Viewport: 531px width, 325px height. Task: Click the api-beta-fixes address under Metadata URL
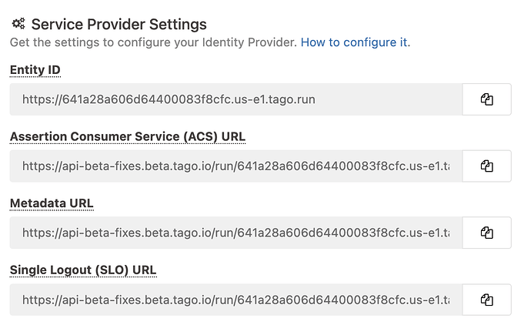(x=235, y=232)
